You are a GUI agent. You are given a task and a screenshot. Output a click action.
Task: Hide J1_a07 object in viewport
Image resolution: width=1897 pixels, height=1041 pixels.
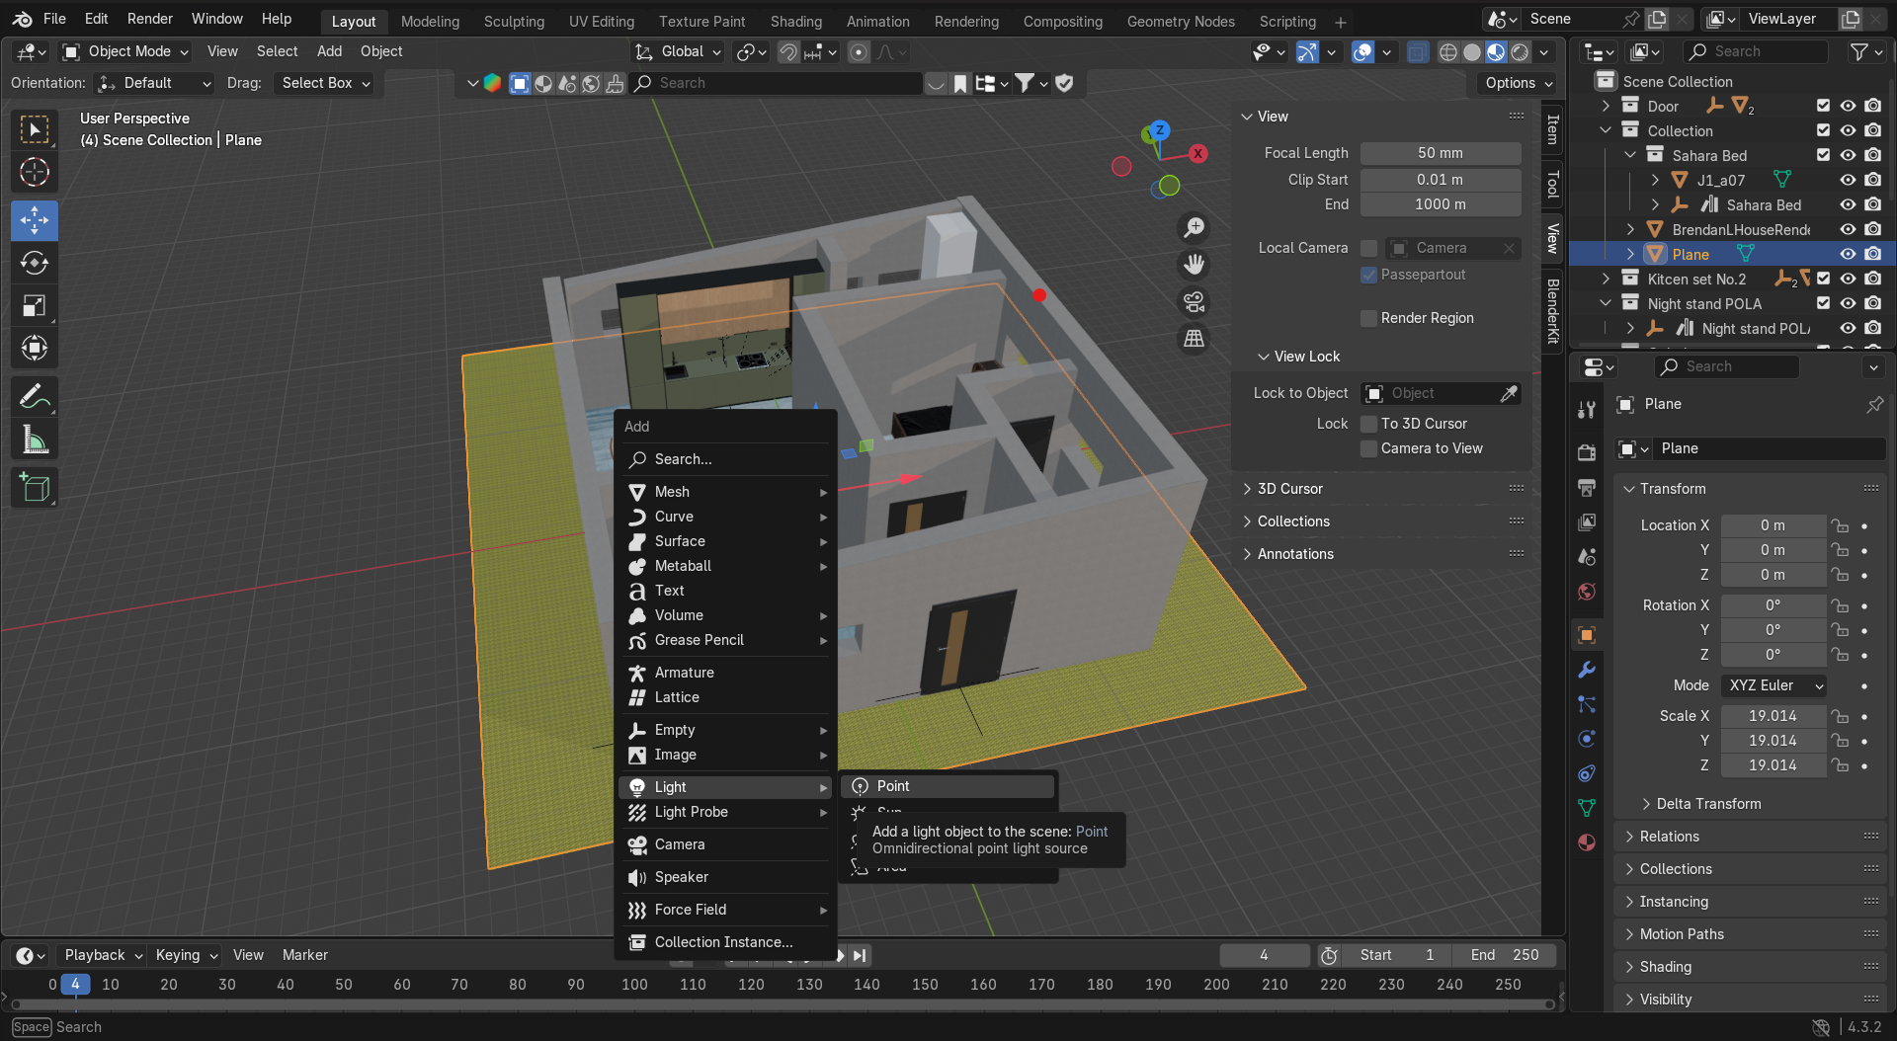[x=1848, y=180]
